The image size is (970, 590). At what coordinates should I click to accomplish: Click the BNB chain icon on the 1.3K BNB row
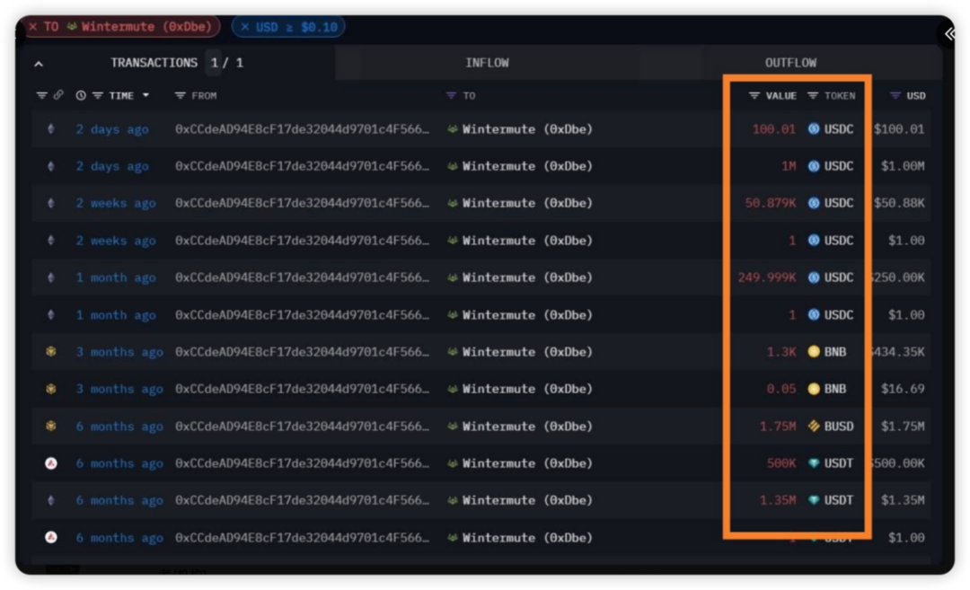[50, 352]
